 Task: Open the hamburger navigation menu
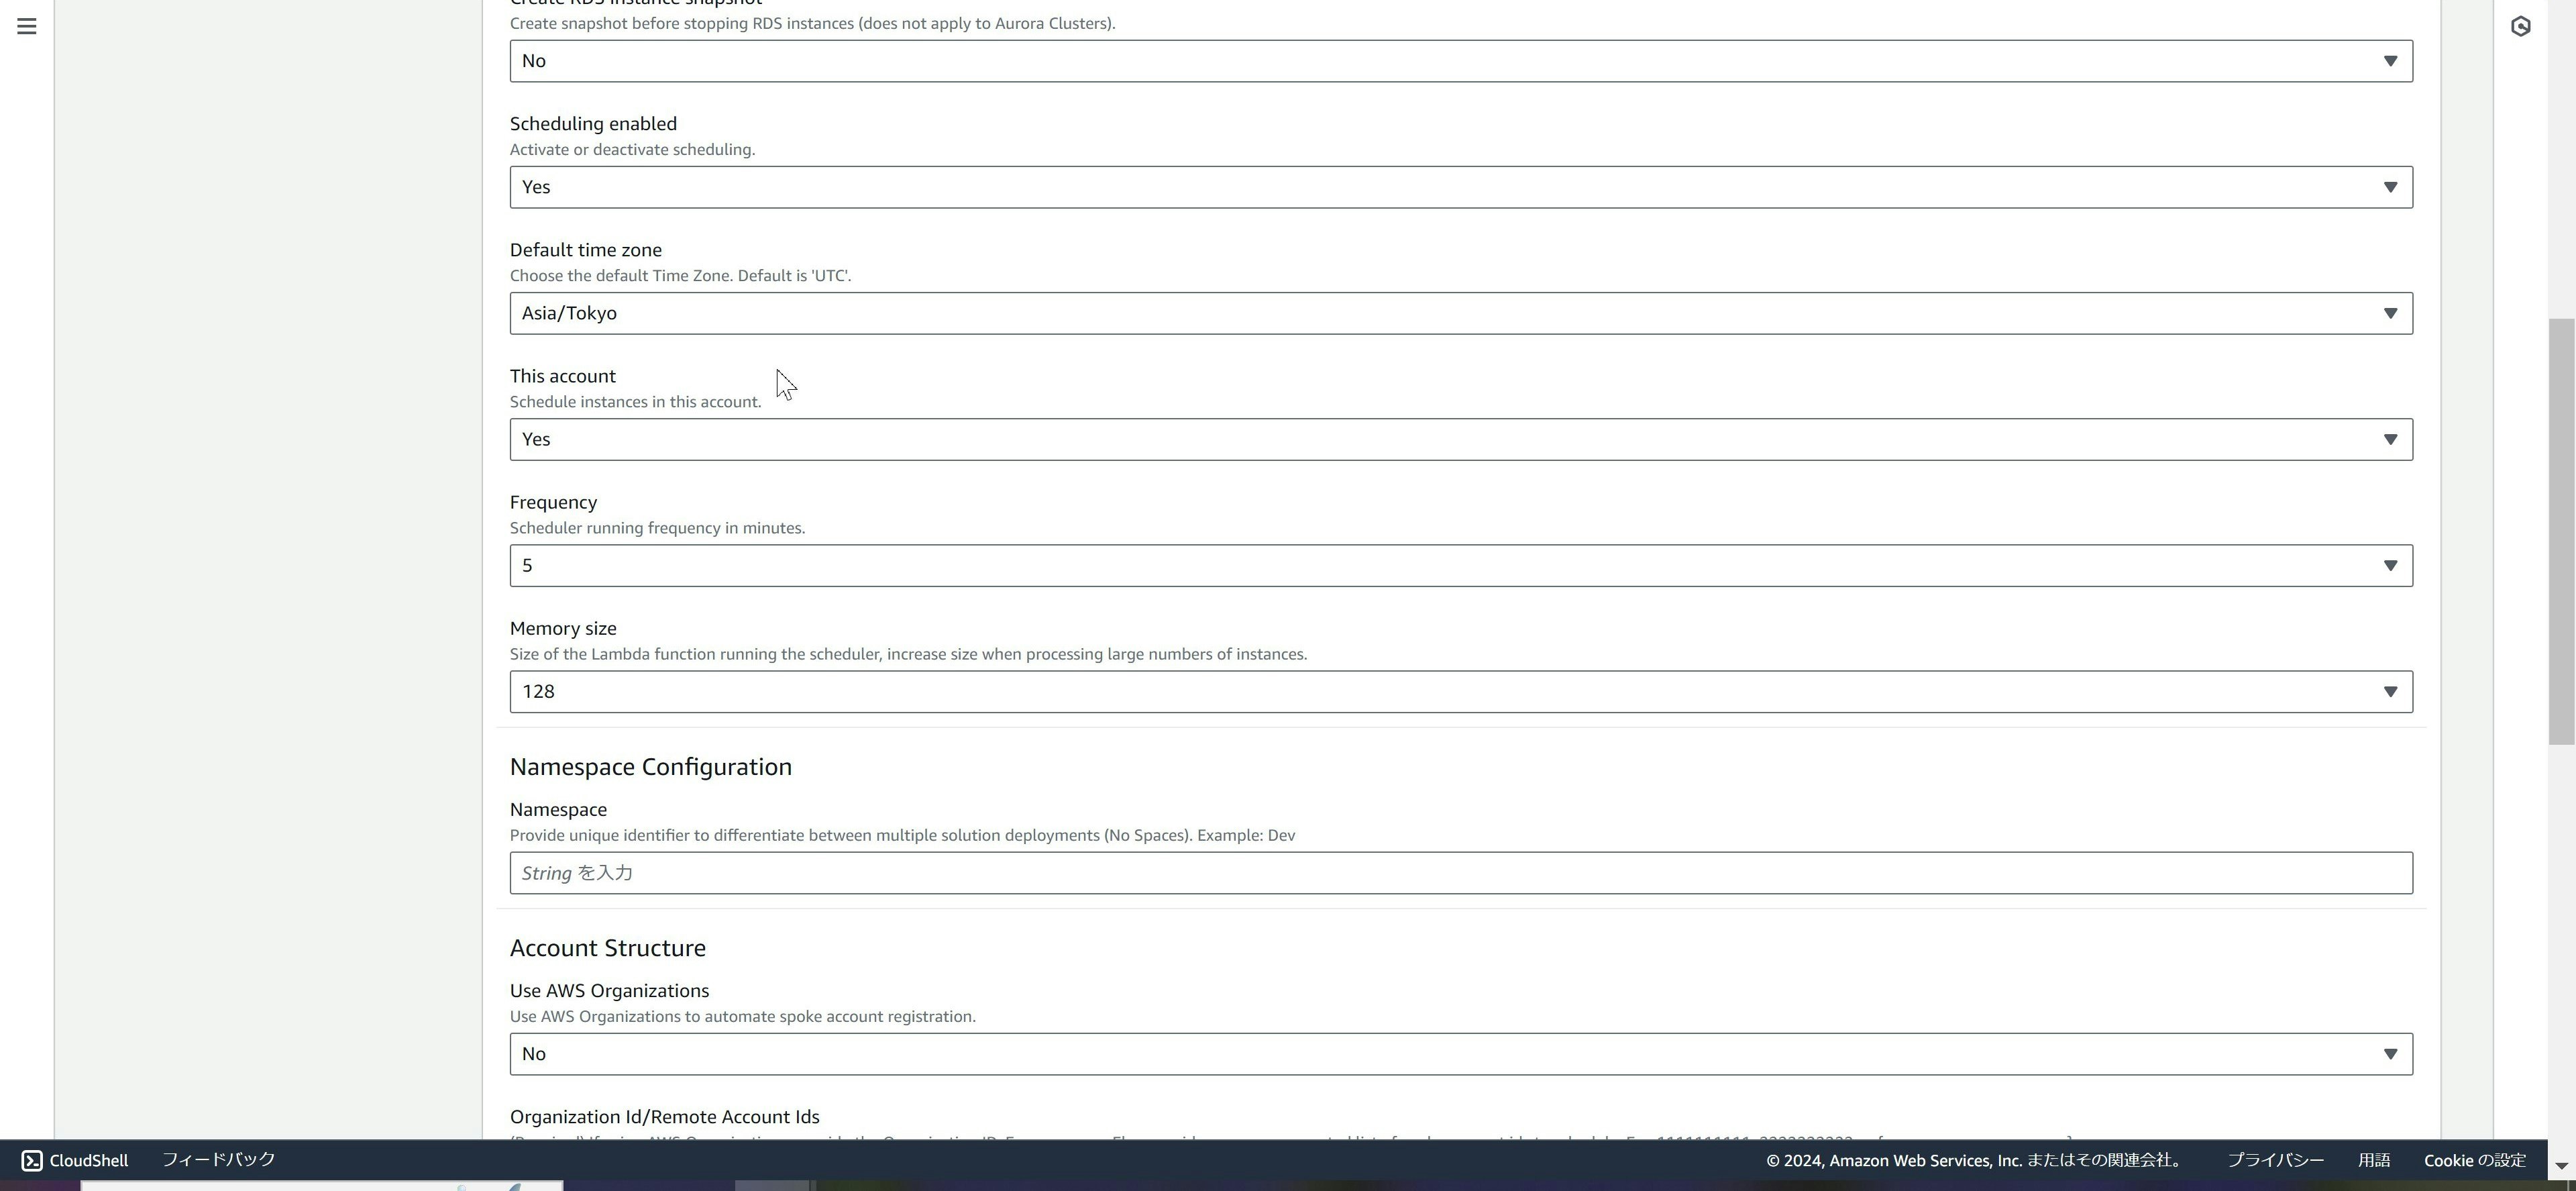click(27, 26)
